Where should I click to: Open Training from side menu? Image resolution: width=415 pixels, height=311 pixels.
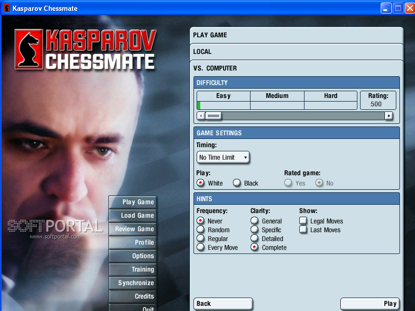click(133, 270)
